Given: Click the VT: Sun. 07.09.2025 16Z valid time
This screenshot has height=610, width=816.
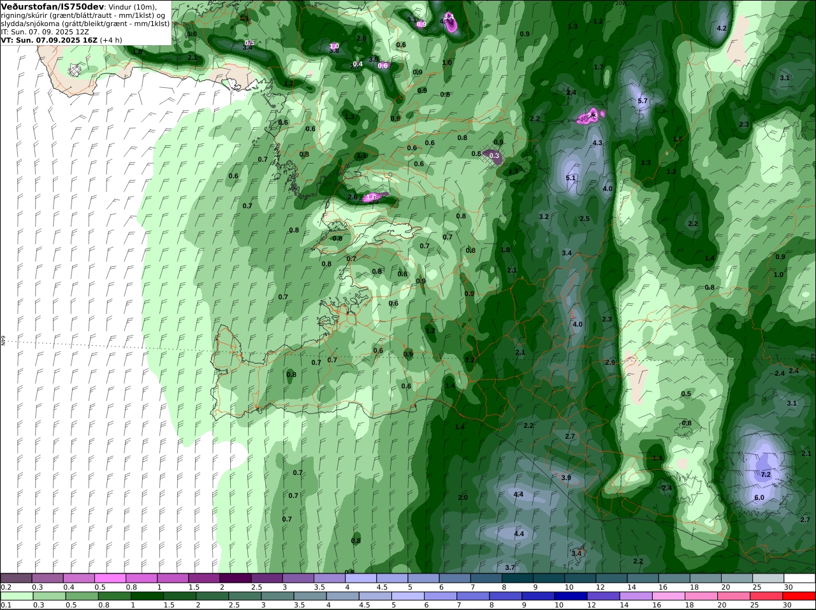Looking at the screenshot, I should [x=49, y=39].
